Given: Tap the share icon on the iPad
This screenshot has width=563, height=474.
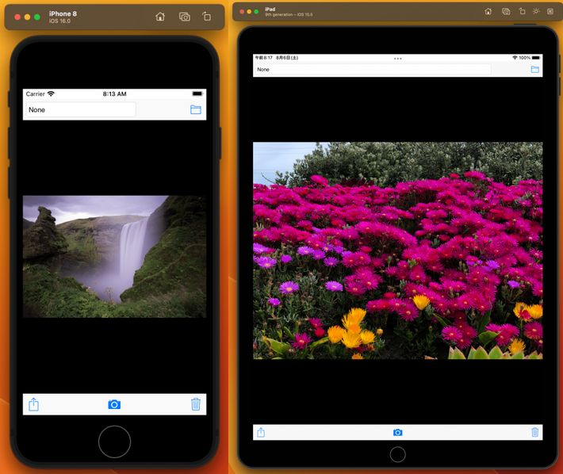Looking at the screenshot, I should point(261,433).
